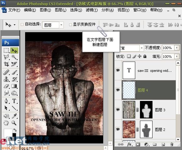Image resolution: width=182 pixels, height=150 pixels.
Task: Create new fill or adjustment layer
Action: (147, 144)
